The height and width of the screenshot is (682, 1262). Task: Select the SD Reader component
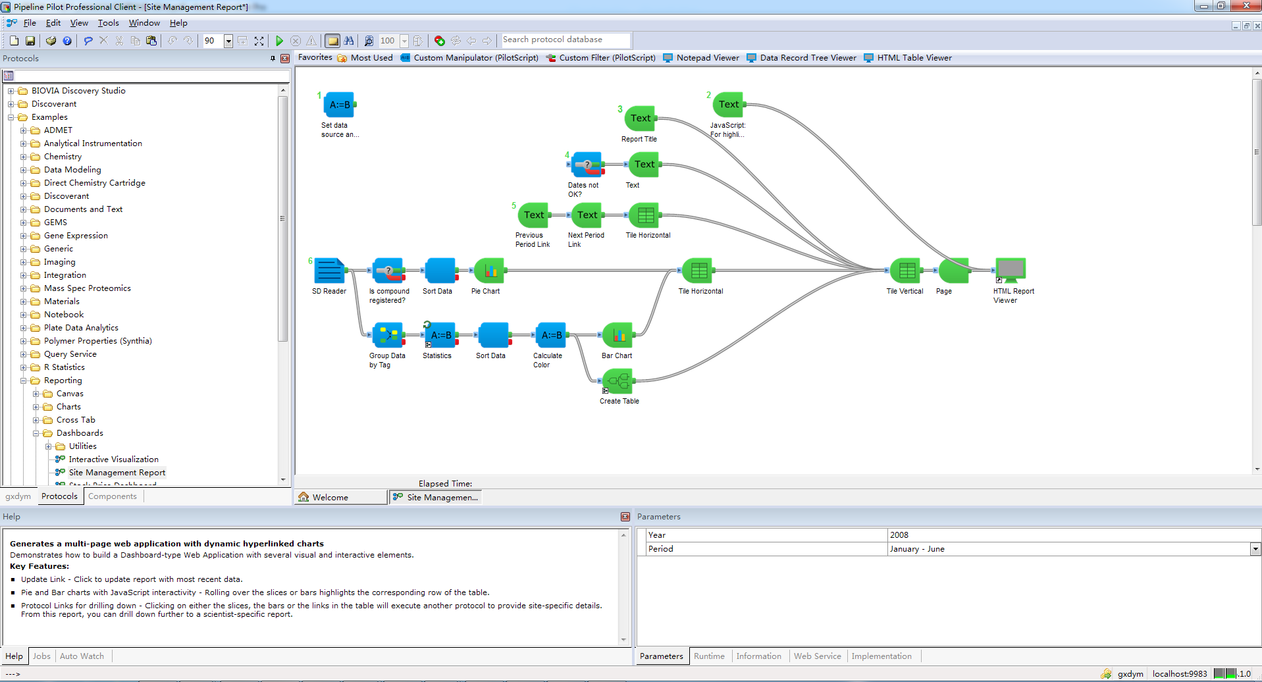(x=329, y=270)
